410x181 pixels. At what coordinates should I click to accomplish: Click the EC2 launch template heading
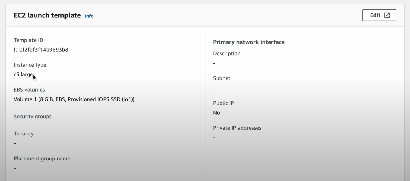(47, 15)
